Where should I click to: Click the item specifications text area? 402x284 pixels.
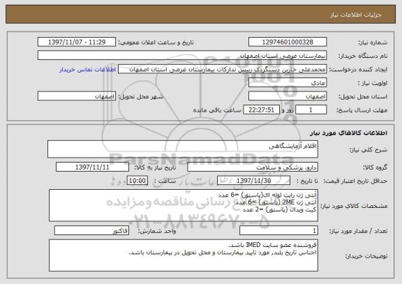coord(184,205)
